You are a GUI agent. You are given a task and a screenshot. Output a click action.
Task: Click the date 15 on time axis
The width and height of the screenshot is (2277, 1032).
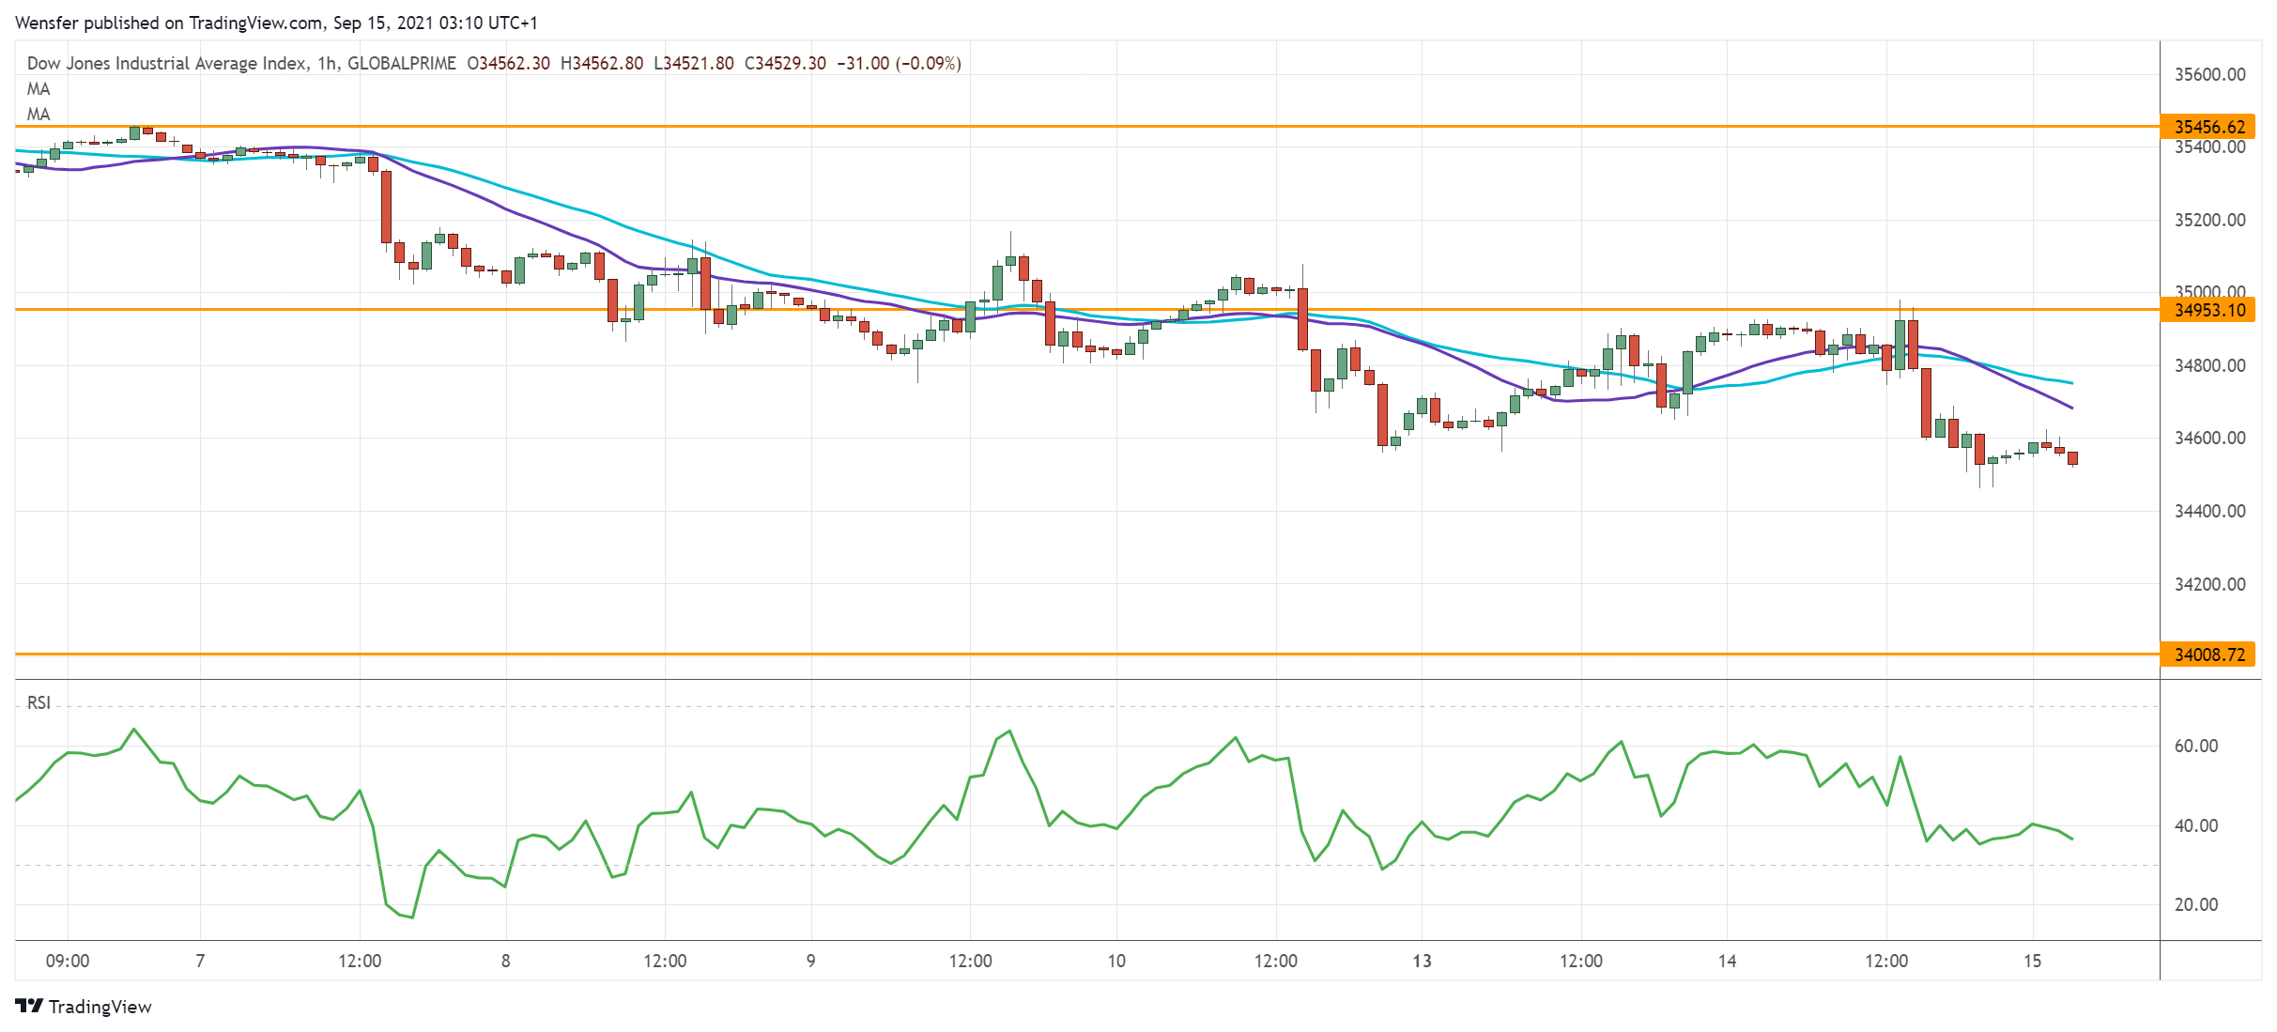pyautogui.click(x=2032, y=961)
